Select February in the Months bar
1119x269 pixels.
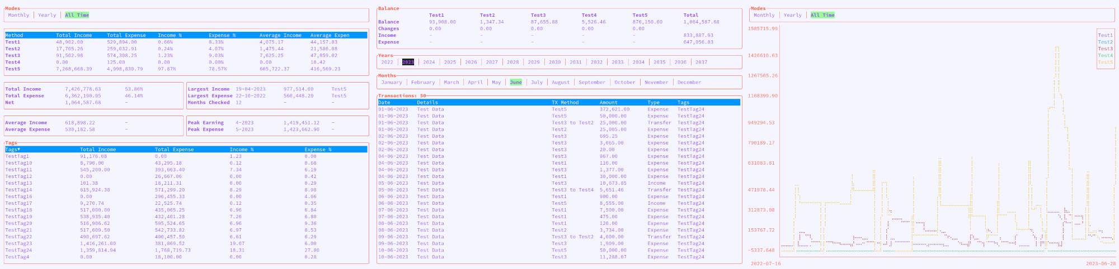[423, 82]
